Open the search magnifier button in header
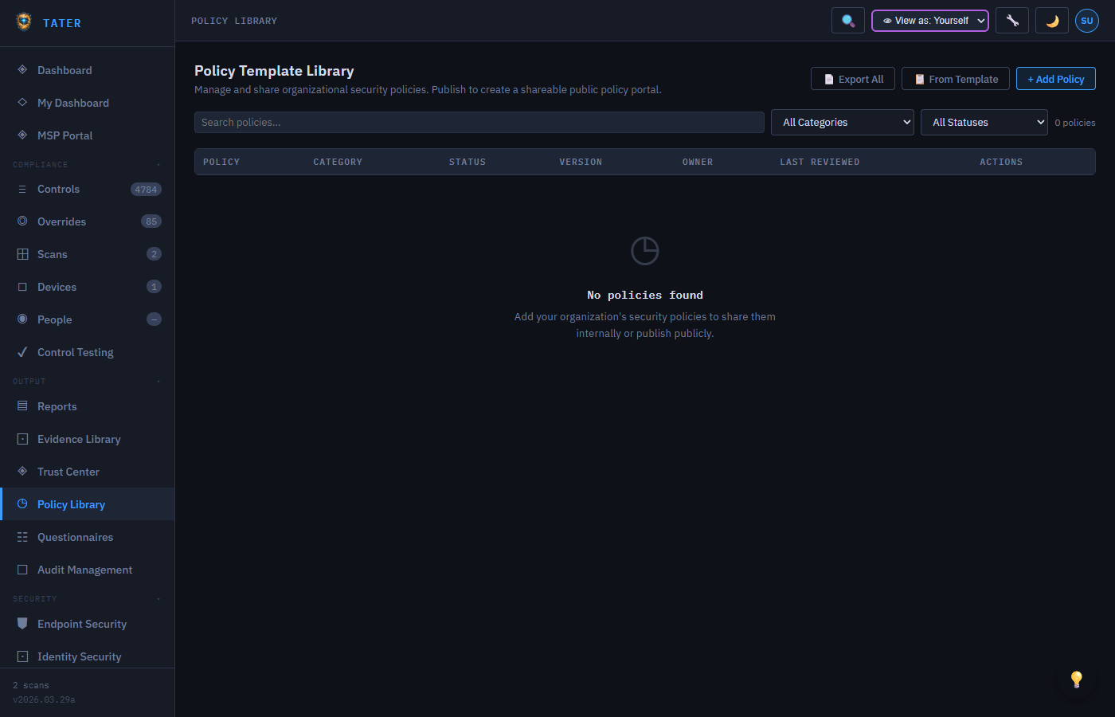 coord(848,21)
